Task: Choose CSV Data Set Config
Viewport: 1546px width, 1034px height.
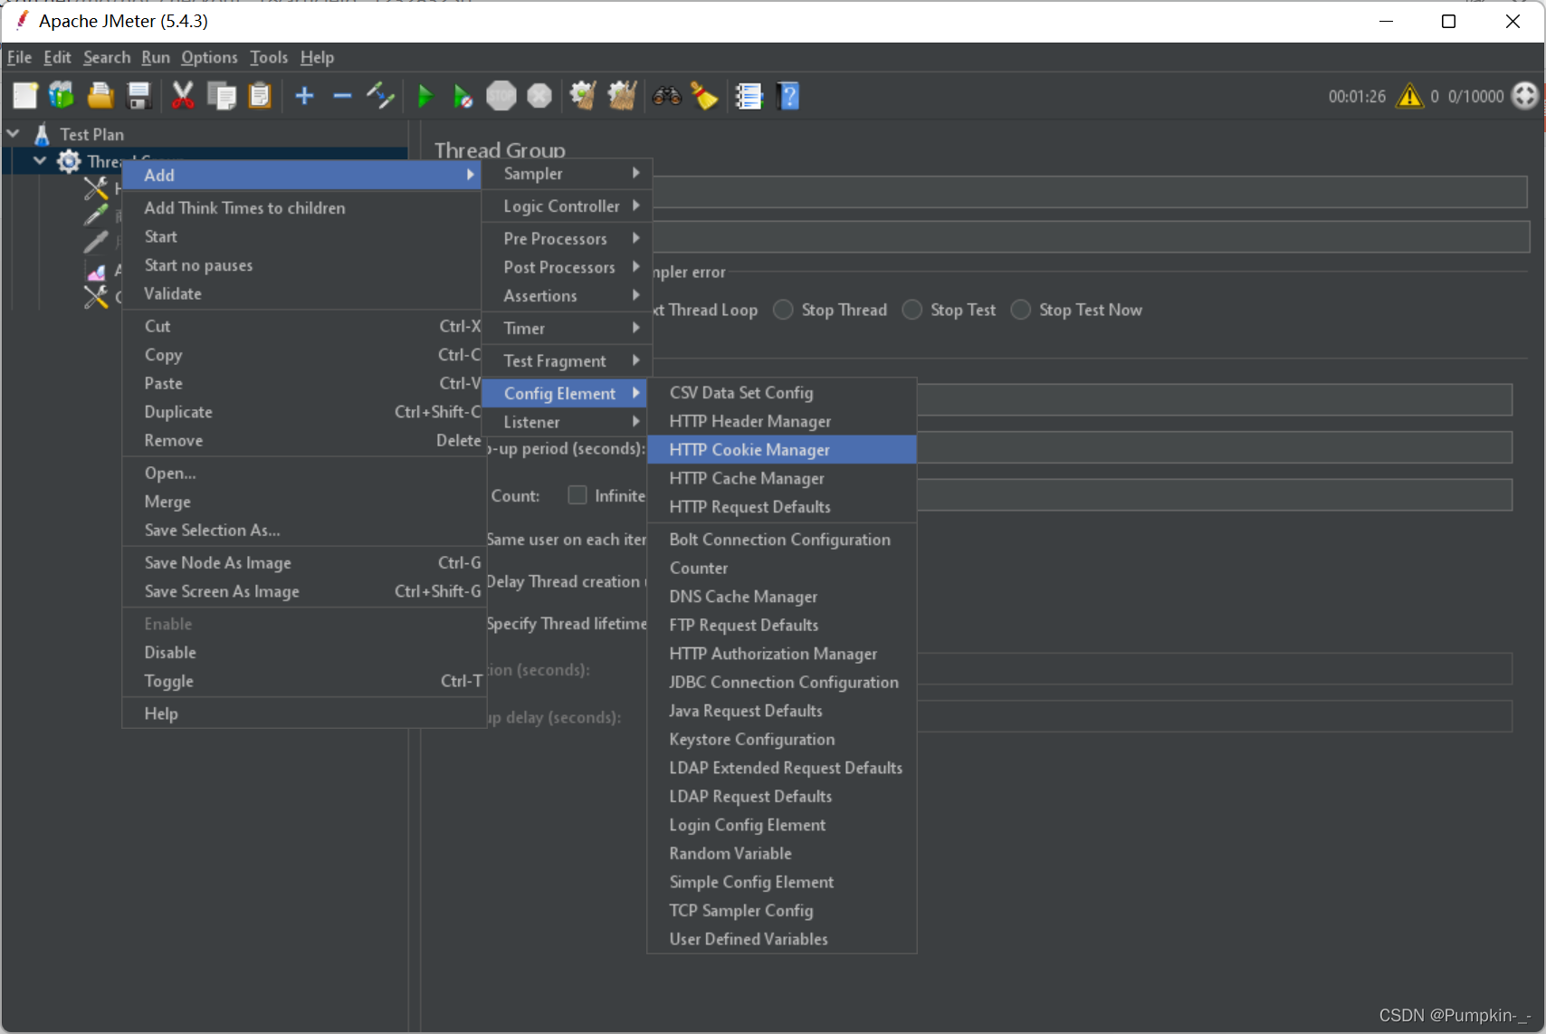Action: point(782,392)
